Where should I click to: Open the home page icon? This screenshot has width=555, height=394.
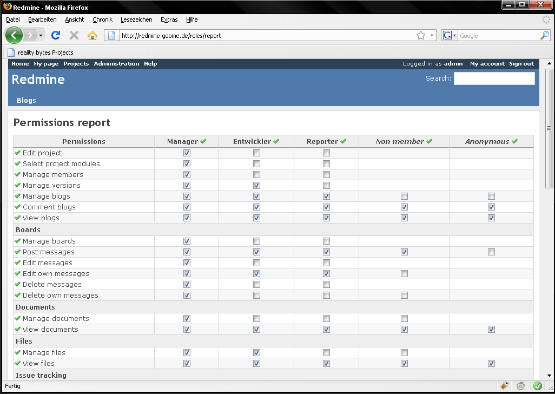pos(93,35)
